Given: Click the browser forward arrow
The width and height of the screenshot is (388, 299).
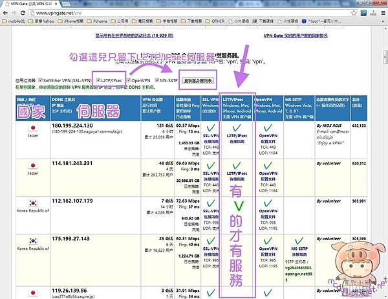Looking at the screenshot, I should [14, 13].
